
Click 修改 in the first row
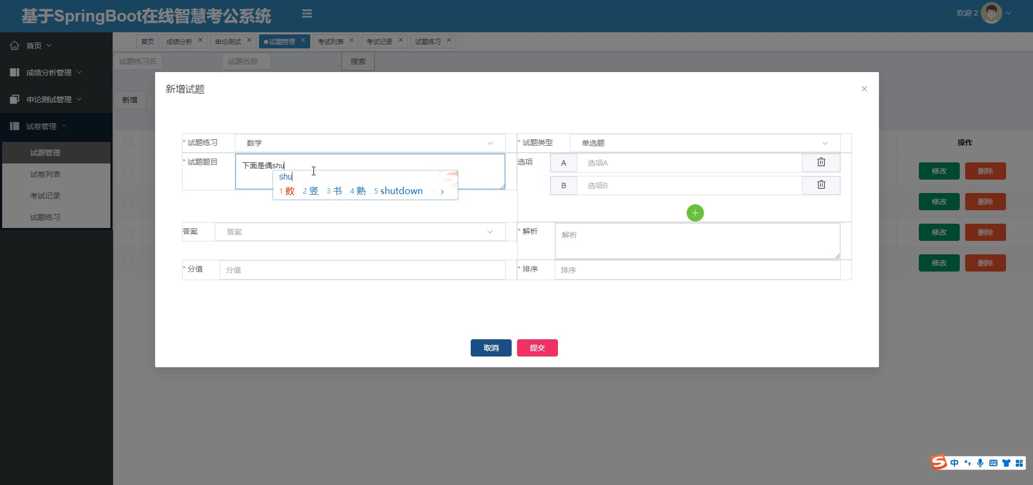click(x=939, y=171)
